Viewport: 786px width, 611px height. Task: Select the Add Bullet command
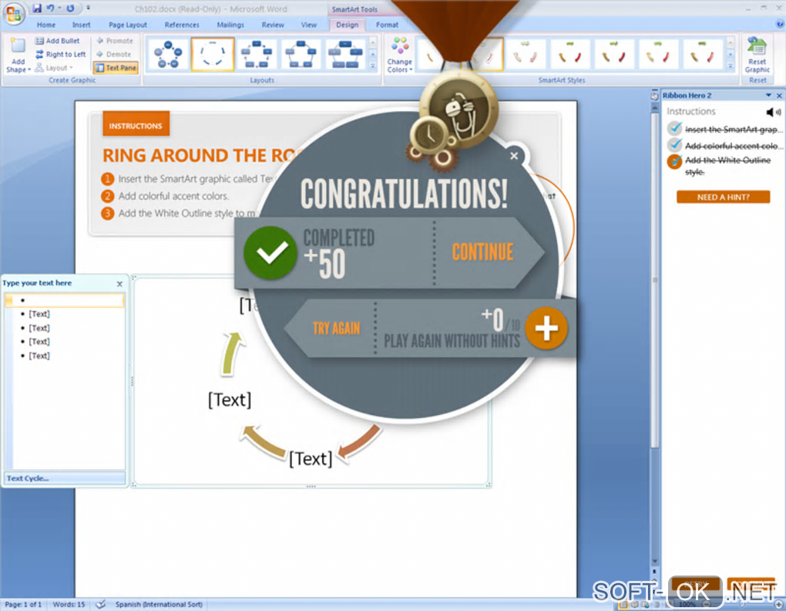[57, 41]
